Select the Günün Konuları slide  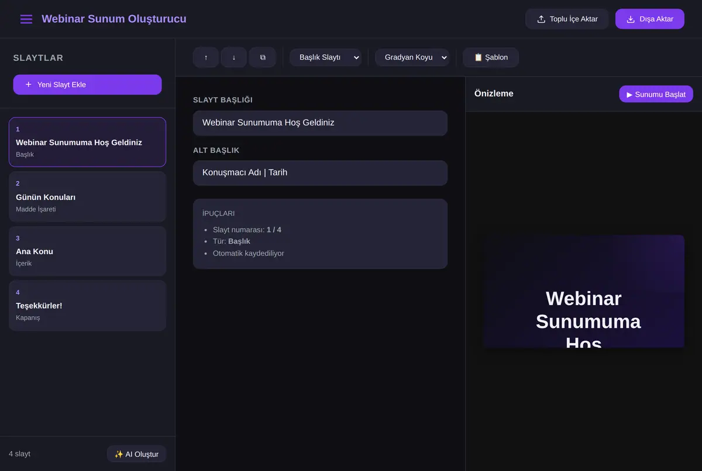click(87, 197)
